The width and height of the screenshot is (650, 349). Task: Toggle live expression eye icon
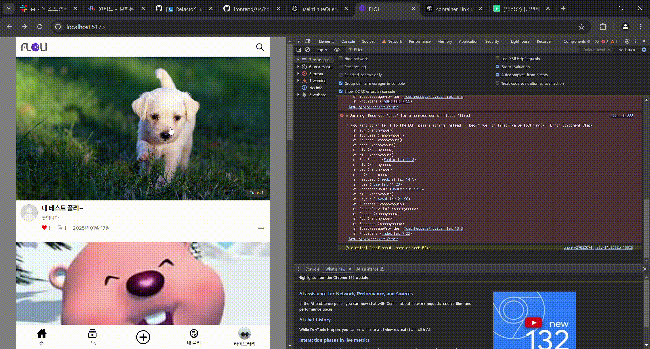tap(337, 50)
